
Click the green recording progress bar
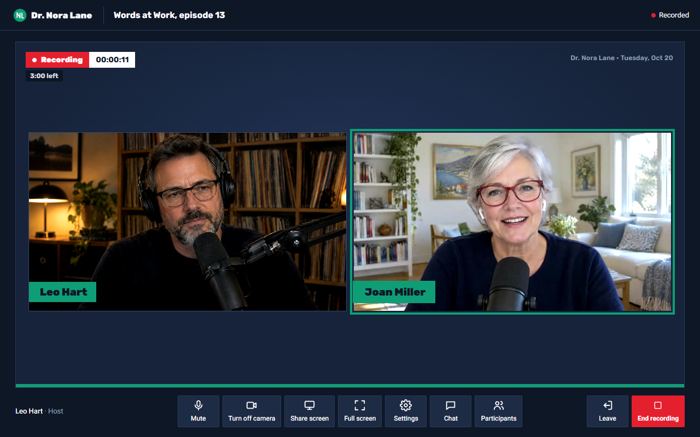350,386
